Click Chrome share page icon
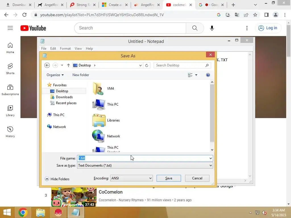 pyautogui.click(x=246, y=15)
